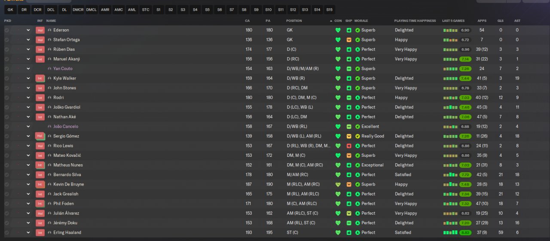Image resolution: width=550 pixels, height=241 pixels.
Task: Toggle the picked checkmark for Bernardo Silva
Action: point(6,175)
